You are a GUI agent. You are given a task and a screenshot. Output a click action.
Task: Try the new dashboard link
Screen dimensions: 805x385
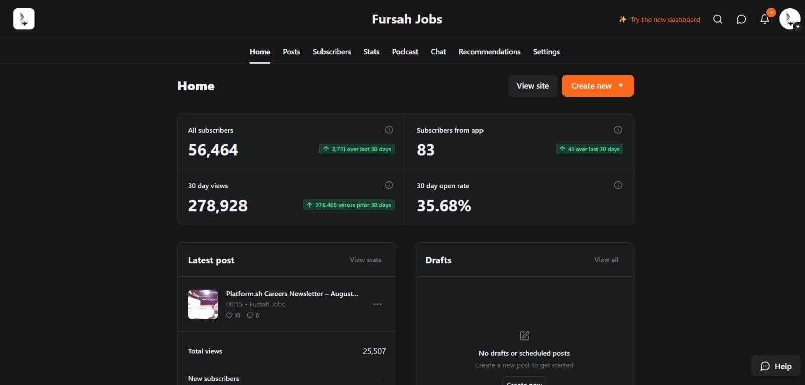665,19
